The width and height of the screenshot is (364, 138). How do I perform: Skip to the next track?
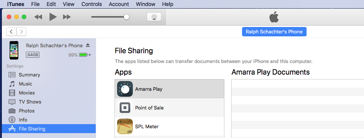(x=67, y=17)
